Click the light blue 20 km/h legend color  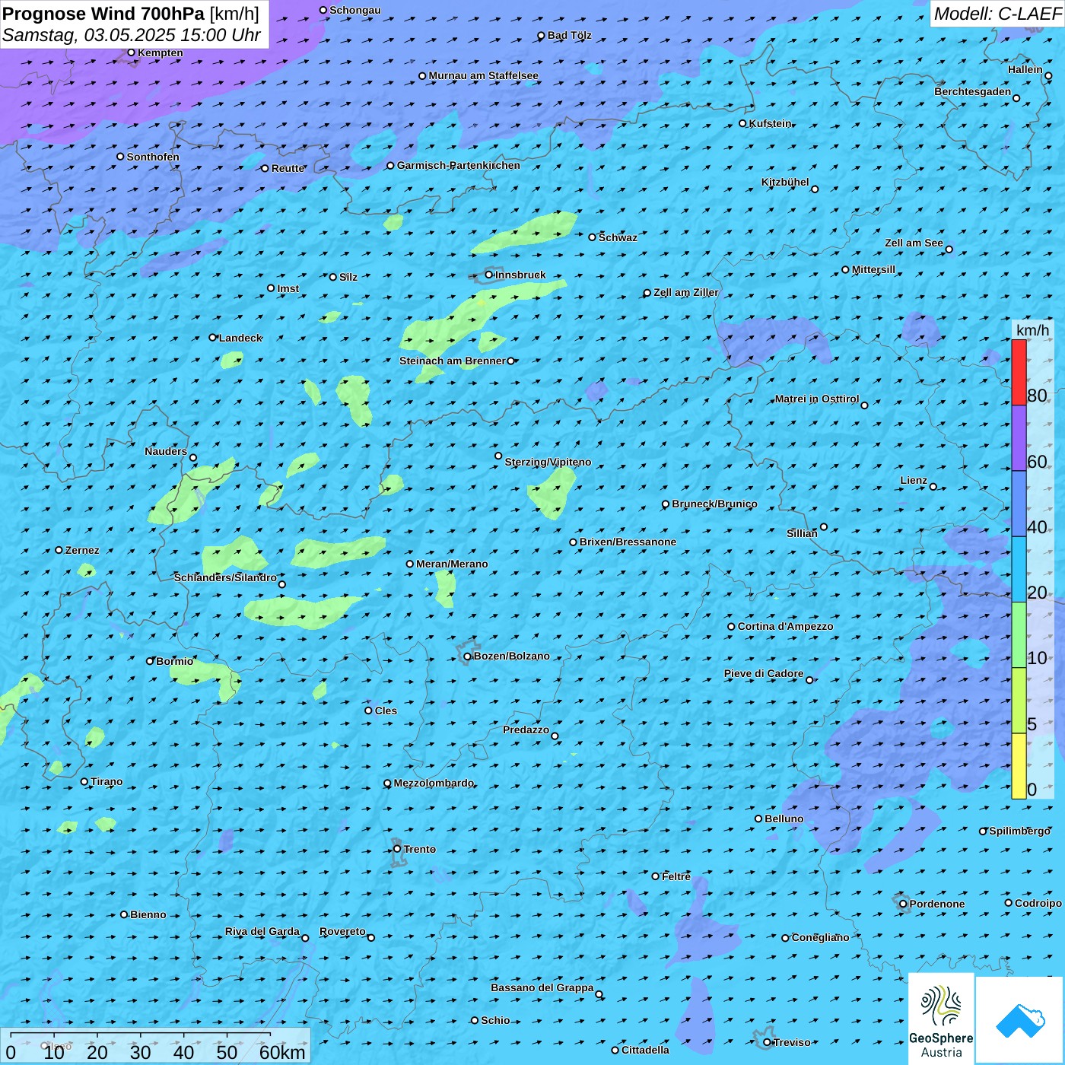[x=1019, y=570]
